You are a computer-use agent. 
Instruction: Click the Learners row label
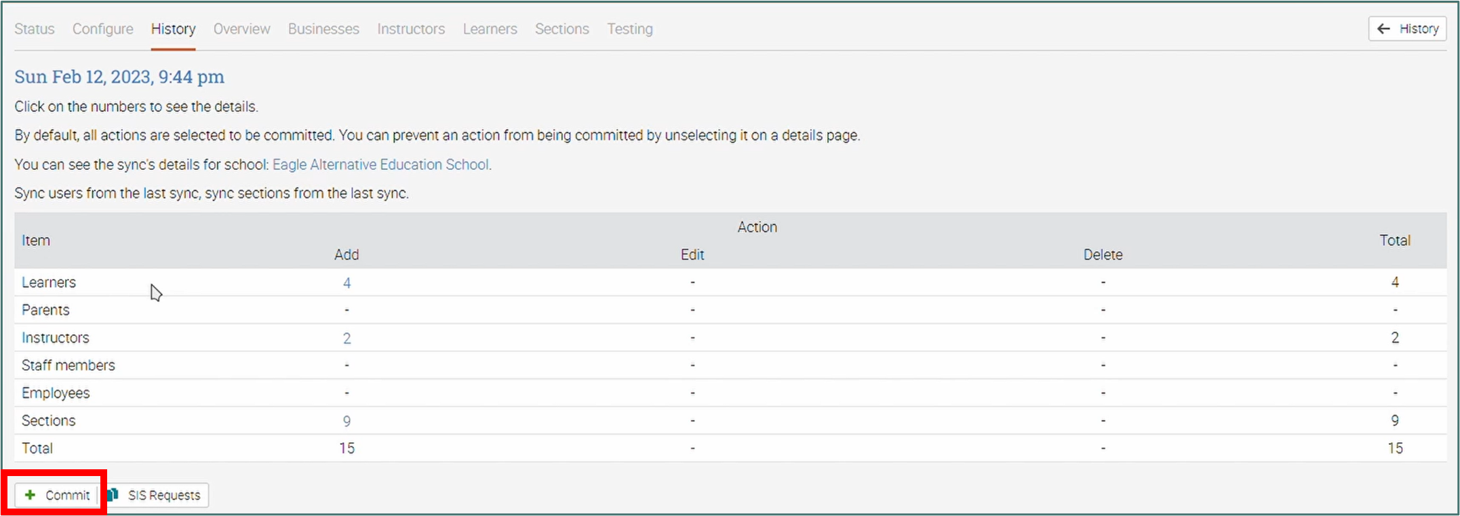(x=49, y=282)
